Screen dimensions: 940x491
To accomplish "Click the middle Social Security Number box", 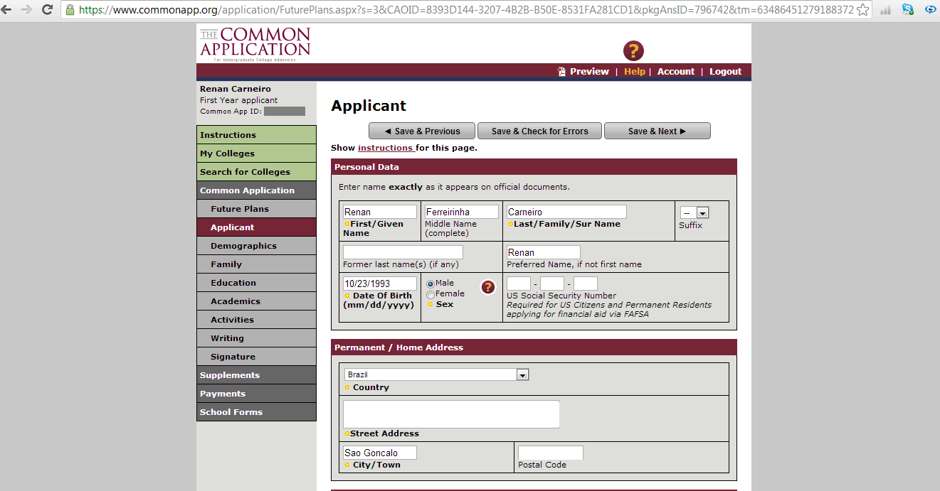I will tap(552, 284).
